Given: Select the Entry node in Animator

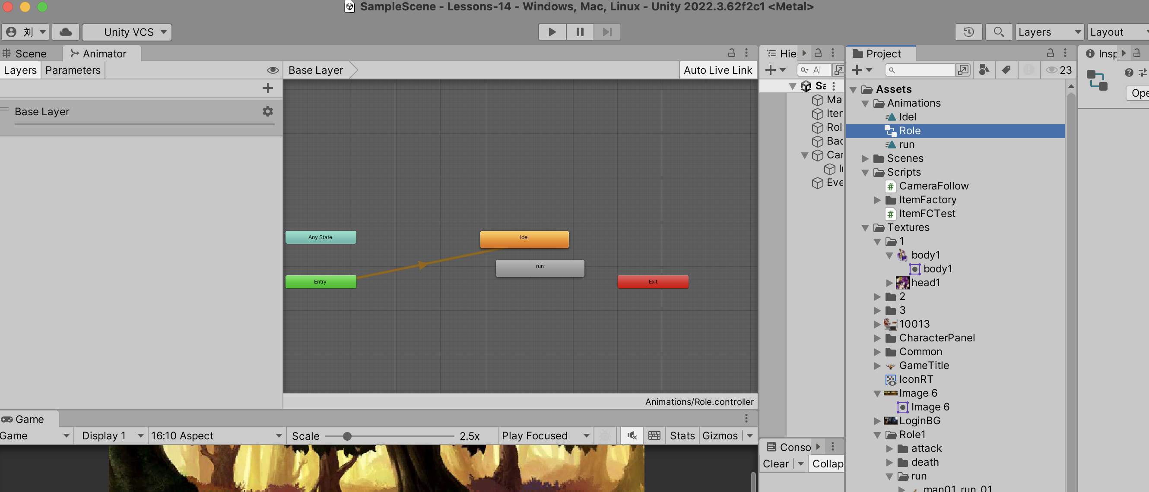Looking at the screenshot, I should click(321, 282).
